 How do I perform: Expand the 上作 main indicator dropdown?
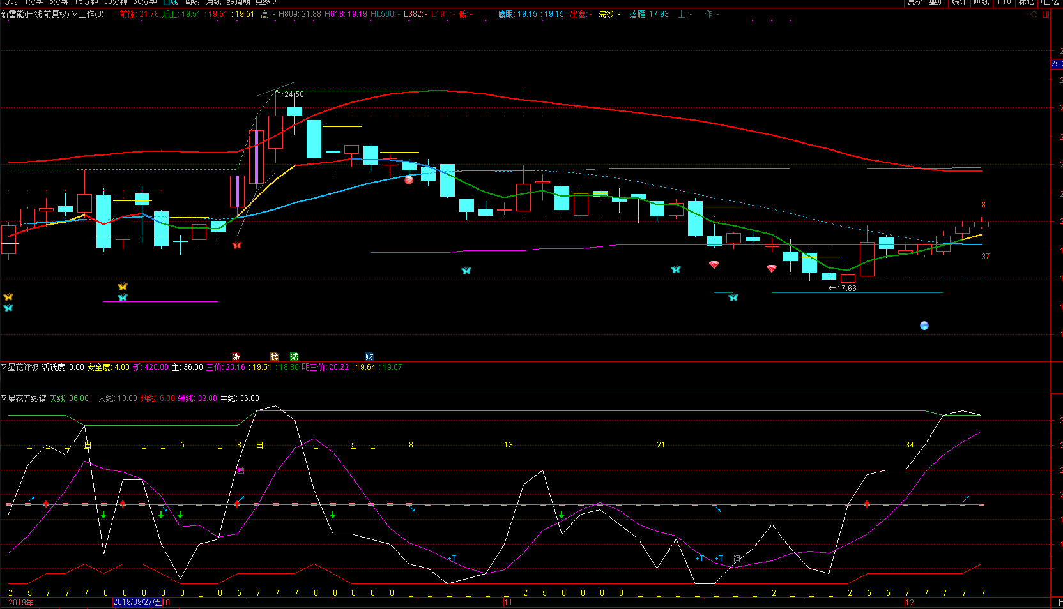[75, 14]
